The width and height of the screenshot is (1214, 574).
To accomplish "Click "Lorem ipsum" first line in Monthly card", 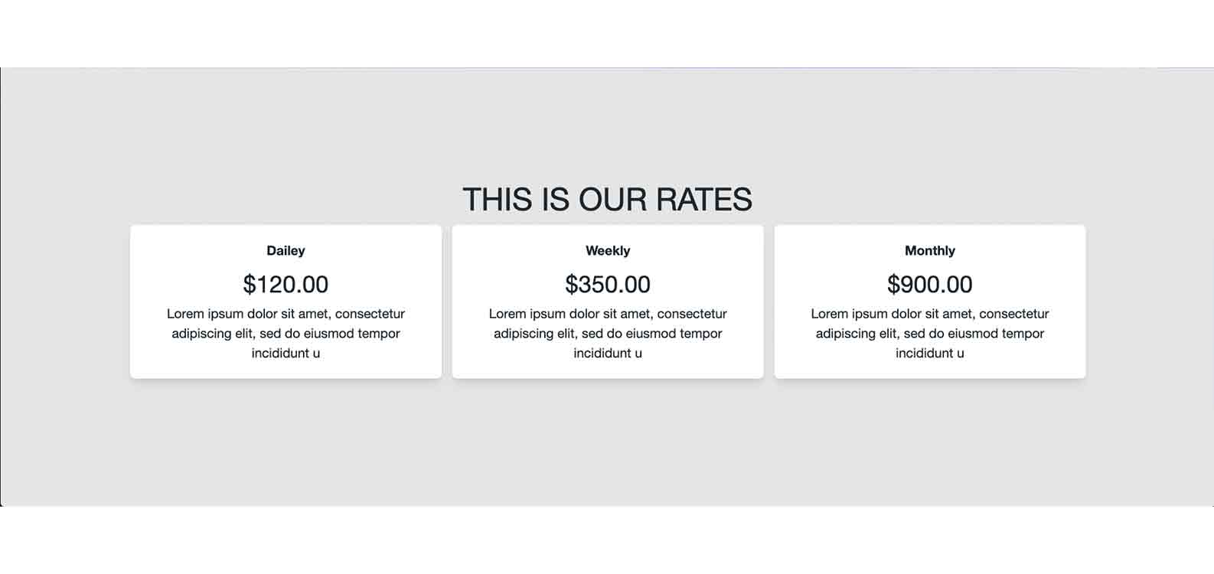I will point(930,314).
